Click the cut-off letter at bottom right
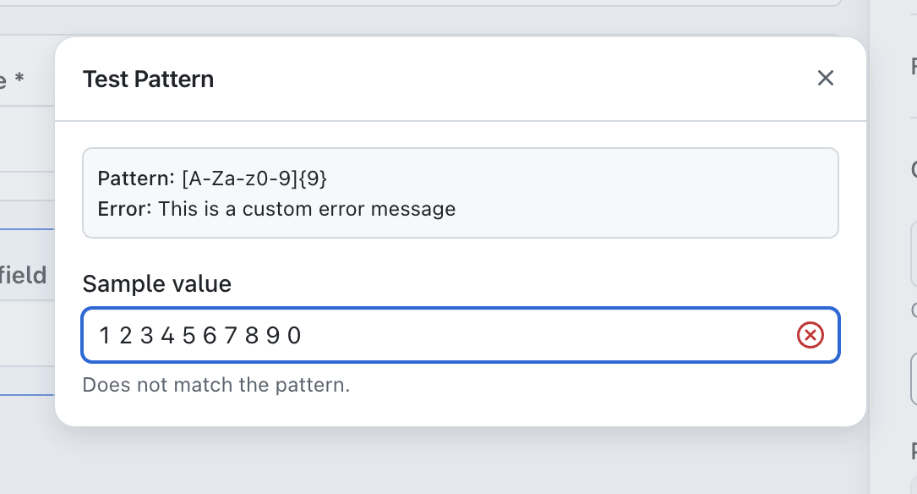This screenshot has height=494, width=917. [913, 450]
